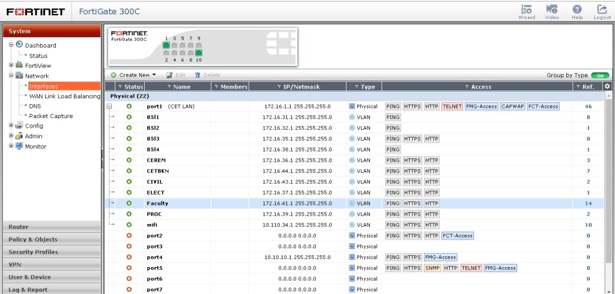Click the Ref. count 14 for Faculty
Image resolution: width=615 pixels, height=294 pixels.
pos(588,204)
